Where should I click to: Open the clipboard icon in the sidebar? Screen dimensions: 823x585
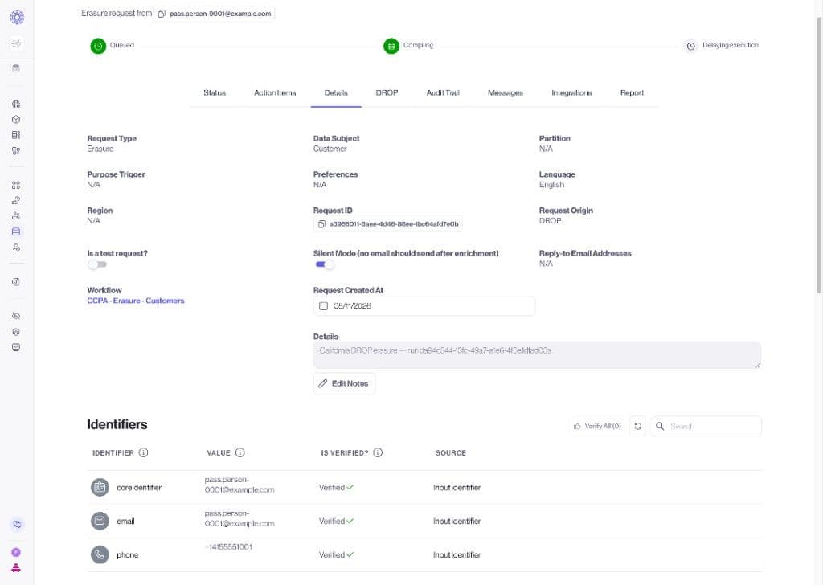(x=16, y=68)
